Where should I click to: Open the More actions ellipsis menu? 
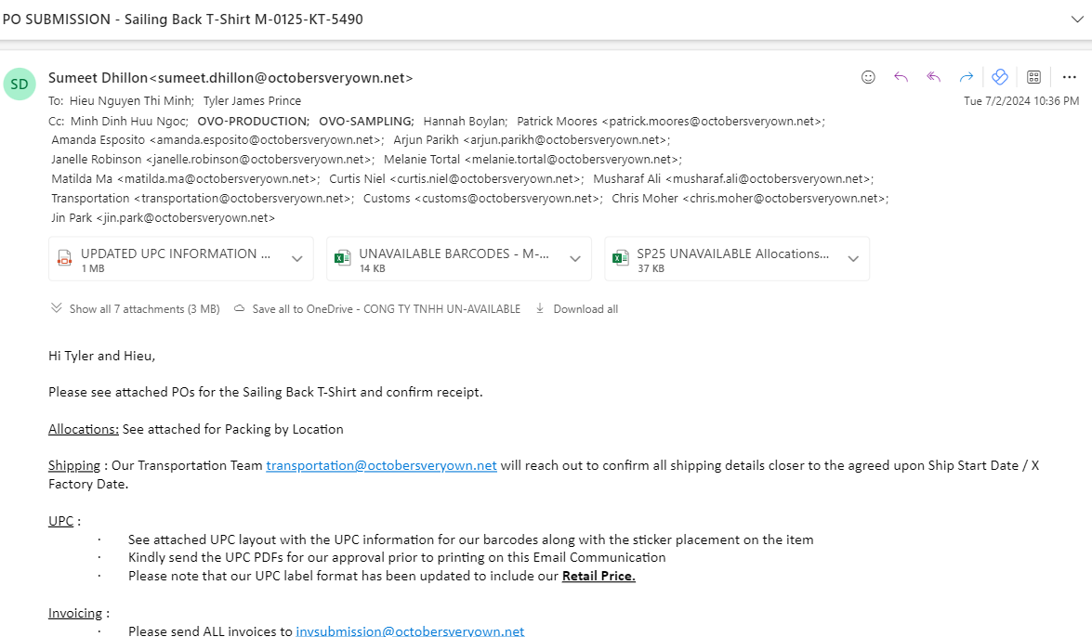click(x=1069, y=77)
